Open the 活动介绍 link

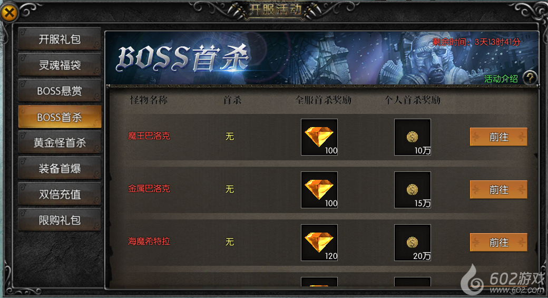pos(501,79)
